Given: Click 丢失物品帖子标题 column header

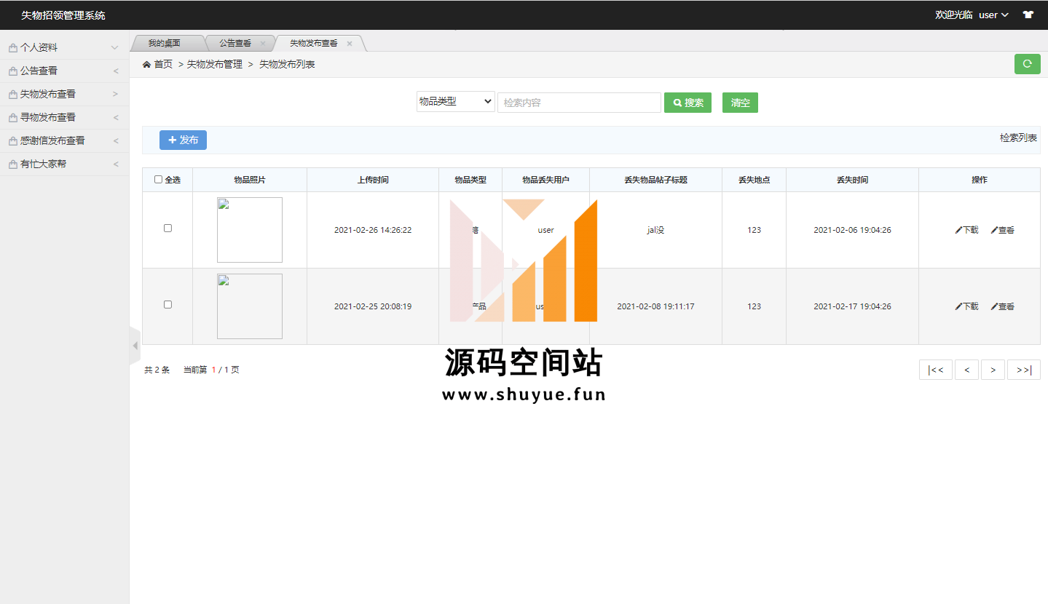Looking at the screenshot, I should pyautogui.click(x=655, y=180).
